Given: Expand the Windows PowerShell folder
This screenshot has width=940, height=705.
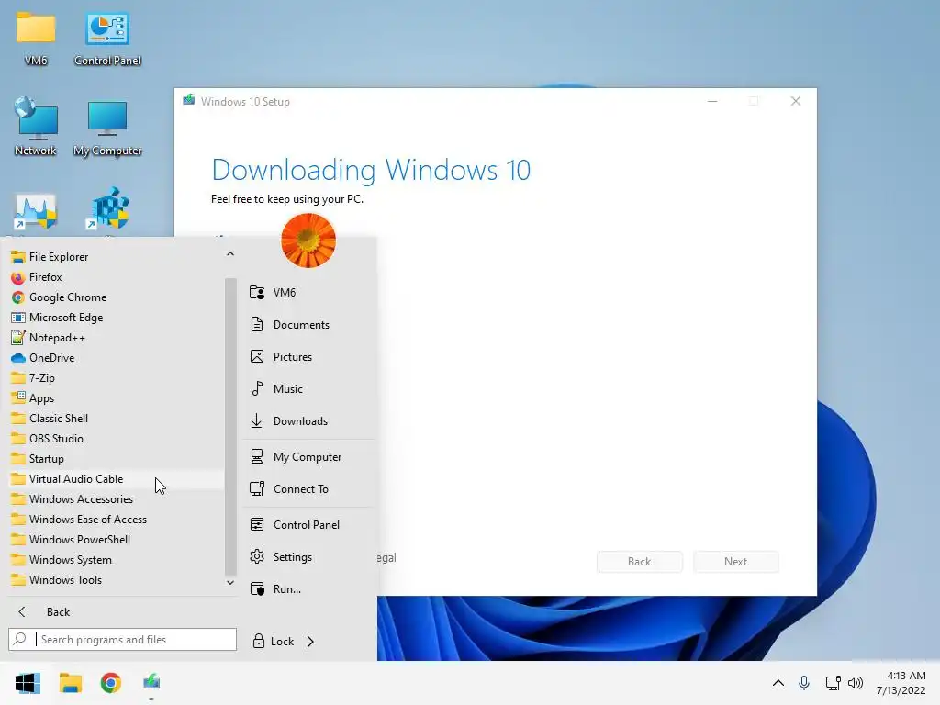Looking at the screenshot, I should tap(117, 540).
